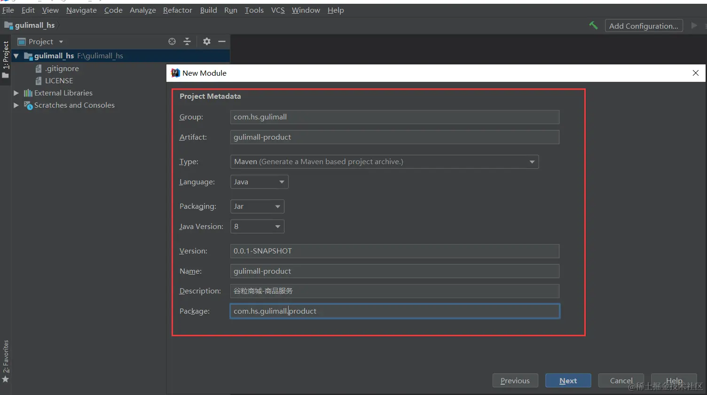Screen dimensions: 707x395
Task: Expand the External Libraries node
Action: point(16,93)
